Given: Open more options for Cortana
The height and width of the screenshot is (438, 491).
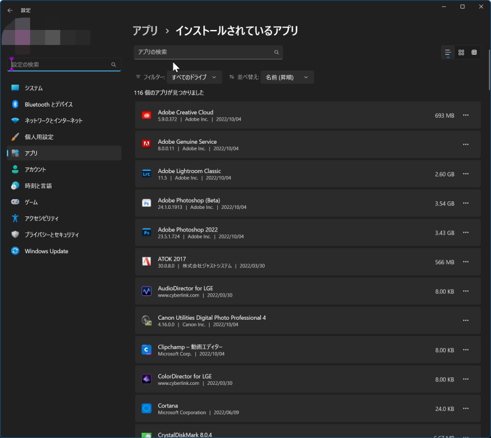Looking at the screenshot, I should (466, 409).
